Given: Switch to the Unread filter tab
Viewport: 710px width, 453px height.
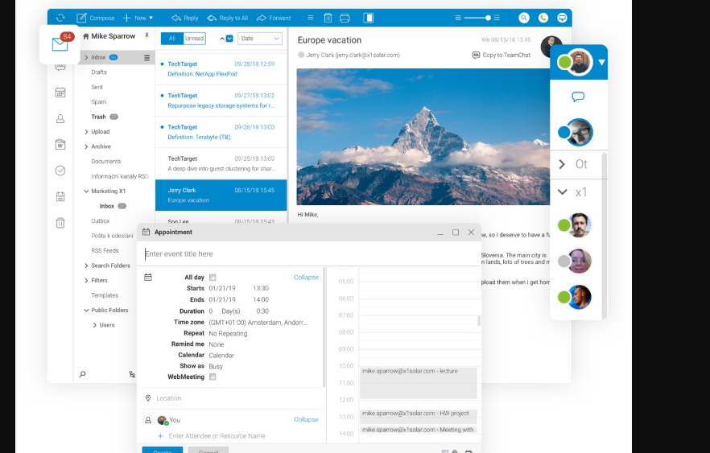Looking at the screenshot, I should pyautogui.click(x=195, y=39).
